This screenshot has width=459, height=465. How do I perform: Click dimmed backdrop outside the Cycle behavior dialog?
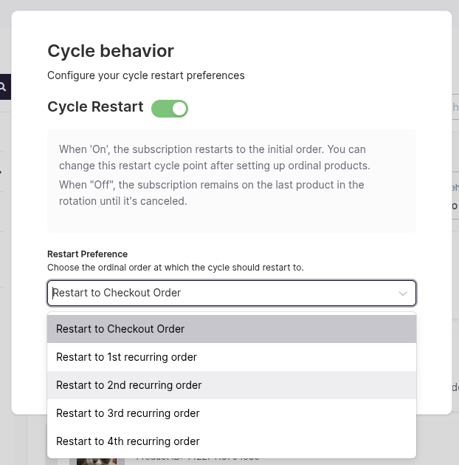[x=231, y=4]
